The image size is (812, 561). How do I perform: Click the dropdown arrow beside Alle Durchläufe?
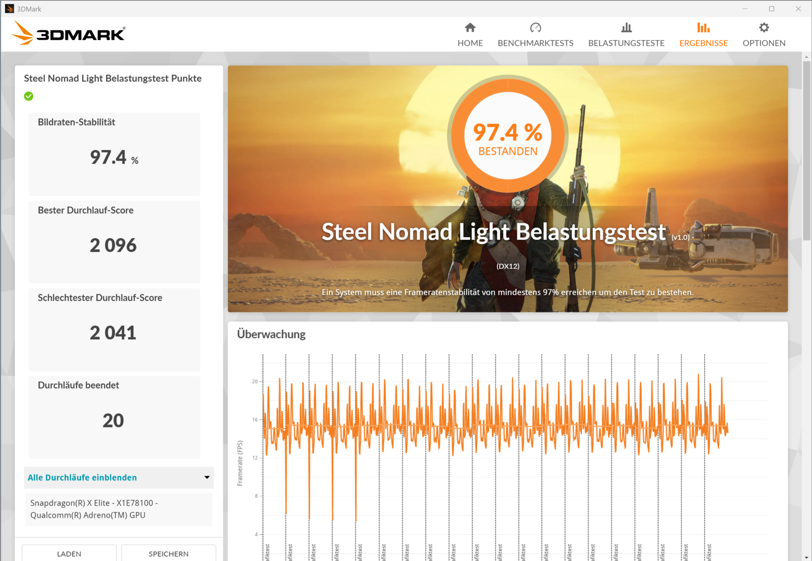207,477
